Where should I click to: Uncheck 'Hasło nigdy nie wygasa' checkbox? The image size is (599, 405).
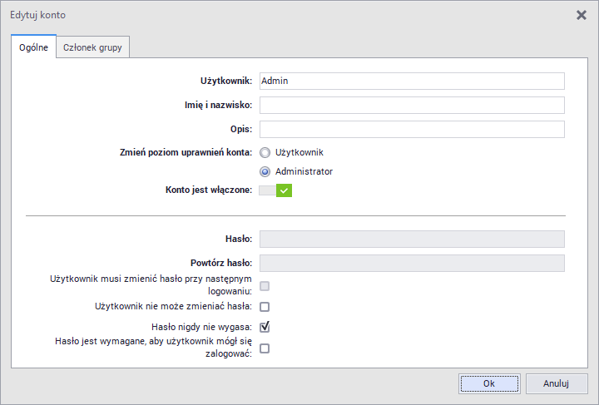click(x=265, y=327)
